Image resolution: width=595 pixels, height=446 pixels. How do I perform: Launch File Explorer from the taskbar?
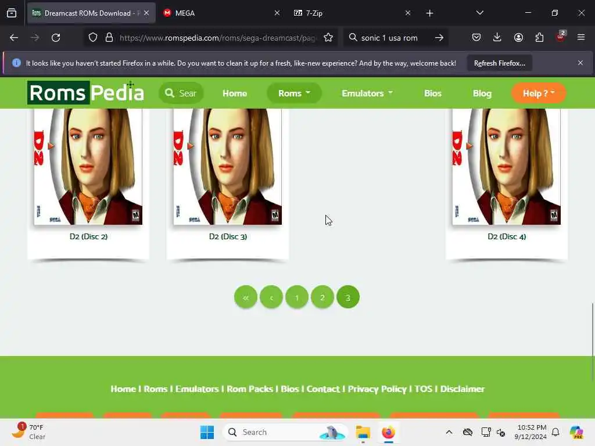pos(363,432)
